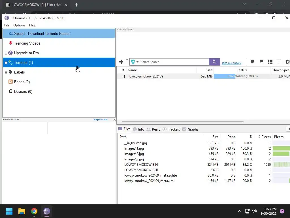
Task: Select LOWCY SMOKOW.BIN file
Action: click(204, 164)
